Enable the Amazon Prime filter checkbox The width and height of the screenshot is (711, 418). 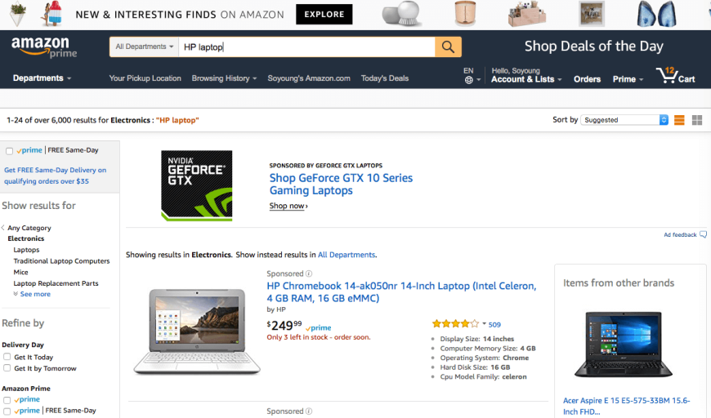(7, 400)
